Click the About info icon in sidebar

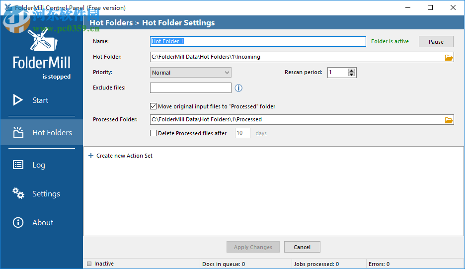pos(18,222)
